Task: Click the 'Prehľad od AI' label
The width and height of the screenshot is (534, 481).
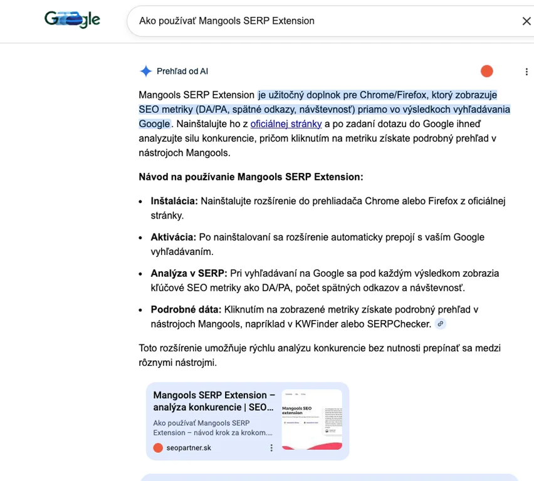Action: (x=182, y=71)
